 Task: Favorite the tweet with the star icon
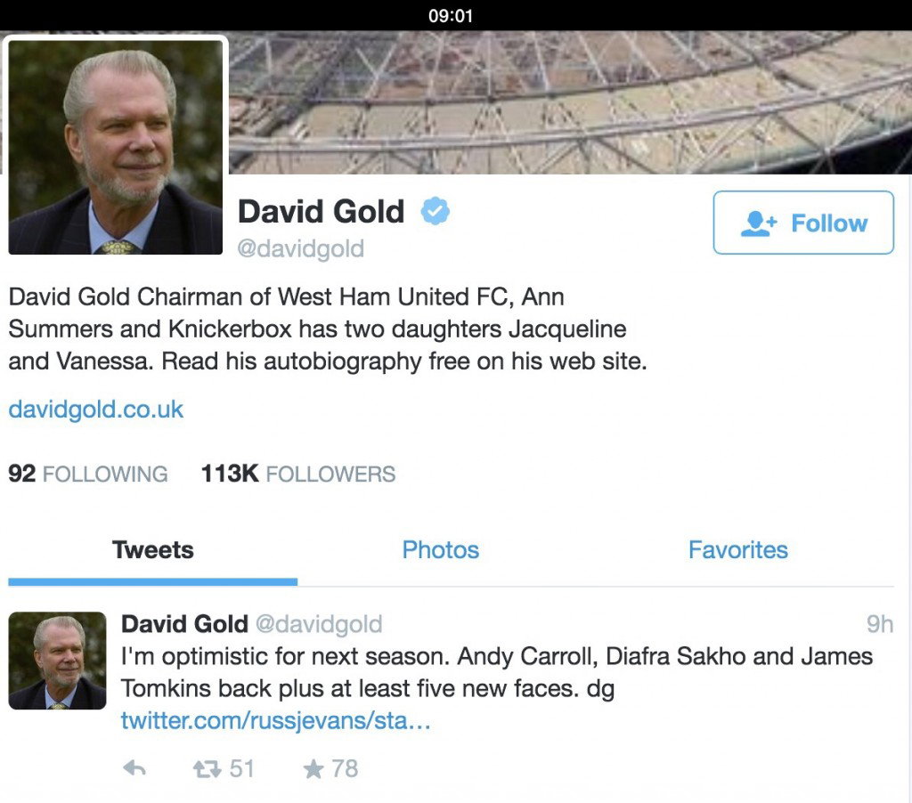[313, 769]
